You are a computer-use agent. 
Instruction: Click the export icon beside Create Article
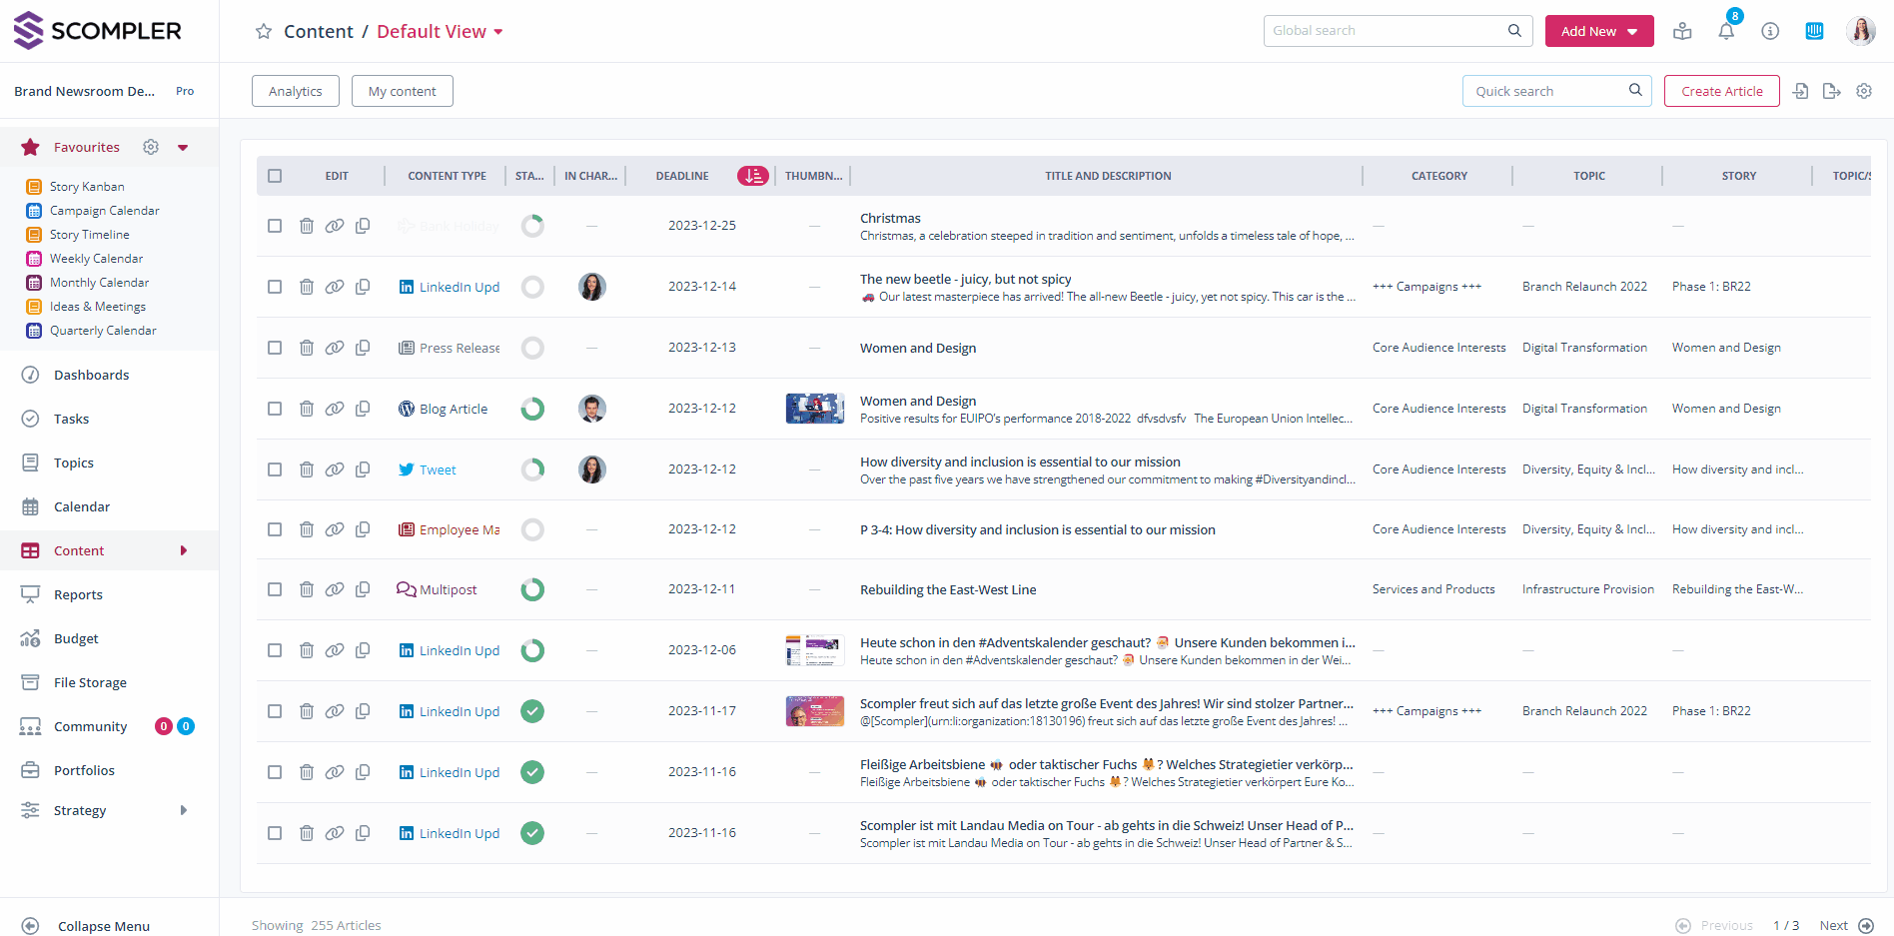click(x=1831, y=91)
